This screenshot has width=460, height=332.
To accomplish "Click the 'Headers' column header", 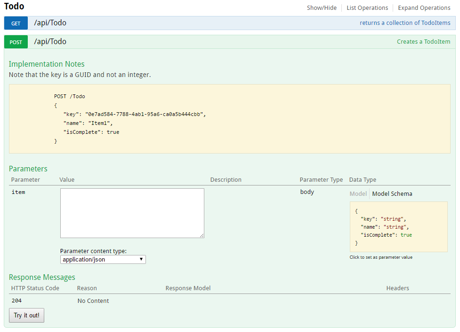I will (397, 288).
